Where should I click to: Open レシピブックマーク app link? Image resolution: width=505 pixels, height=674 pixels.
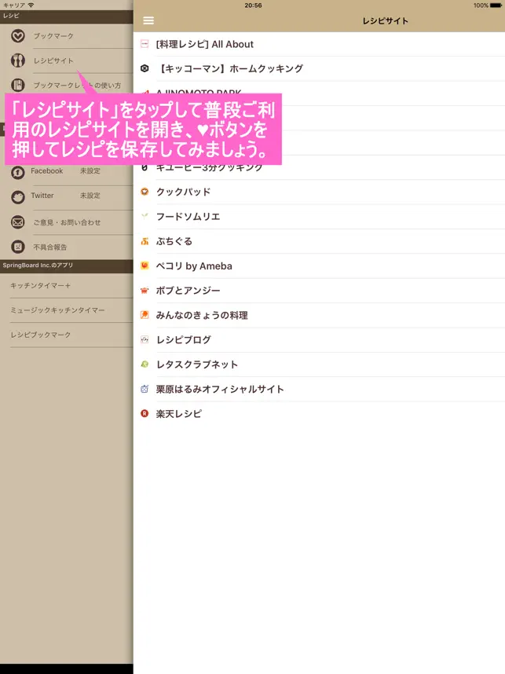pyautogui.click(x=67, y=335)
